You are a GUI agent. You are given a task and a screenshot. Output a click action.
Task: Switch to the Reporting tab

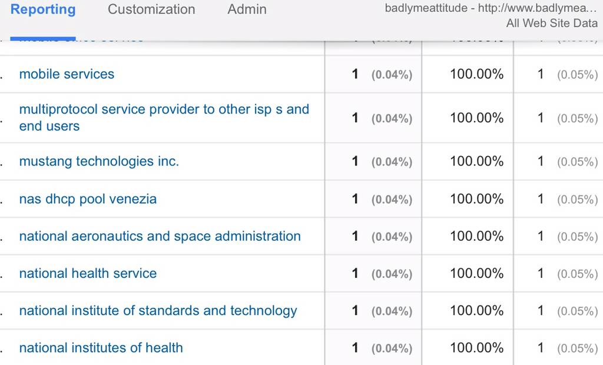(43, 10)
